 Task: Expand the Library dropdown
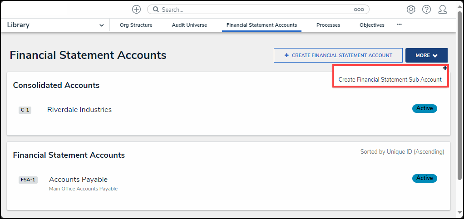tap(101, 25)
